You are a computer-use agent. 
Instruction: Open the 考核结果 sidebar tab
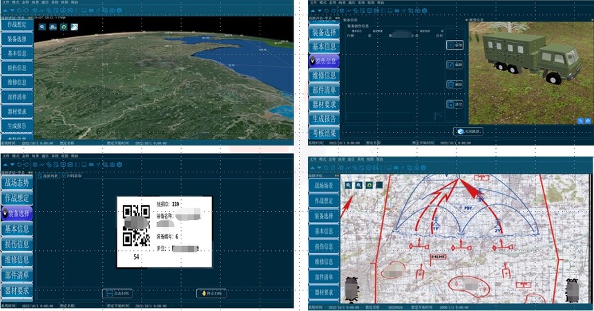click(324, 133)
